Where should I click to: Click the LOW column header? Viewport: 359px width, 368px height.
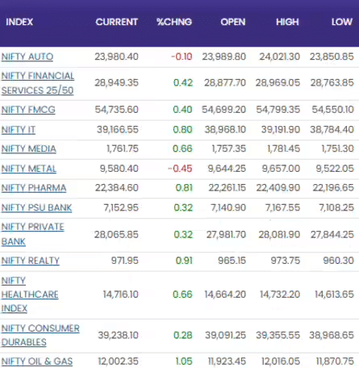pos(341,22)
